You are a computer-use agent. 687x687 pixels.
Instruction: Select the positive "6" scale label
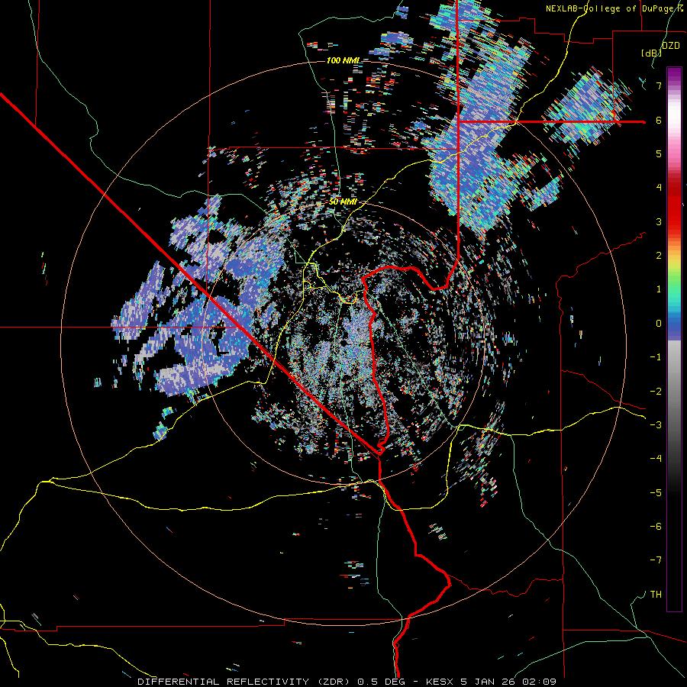click(x=659, y=120)
